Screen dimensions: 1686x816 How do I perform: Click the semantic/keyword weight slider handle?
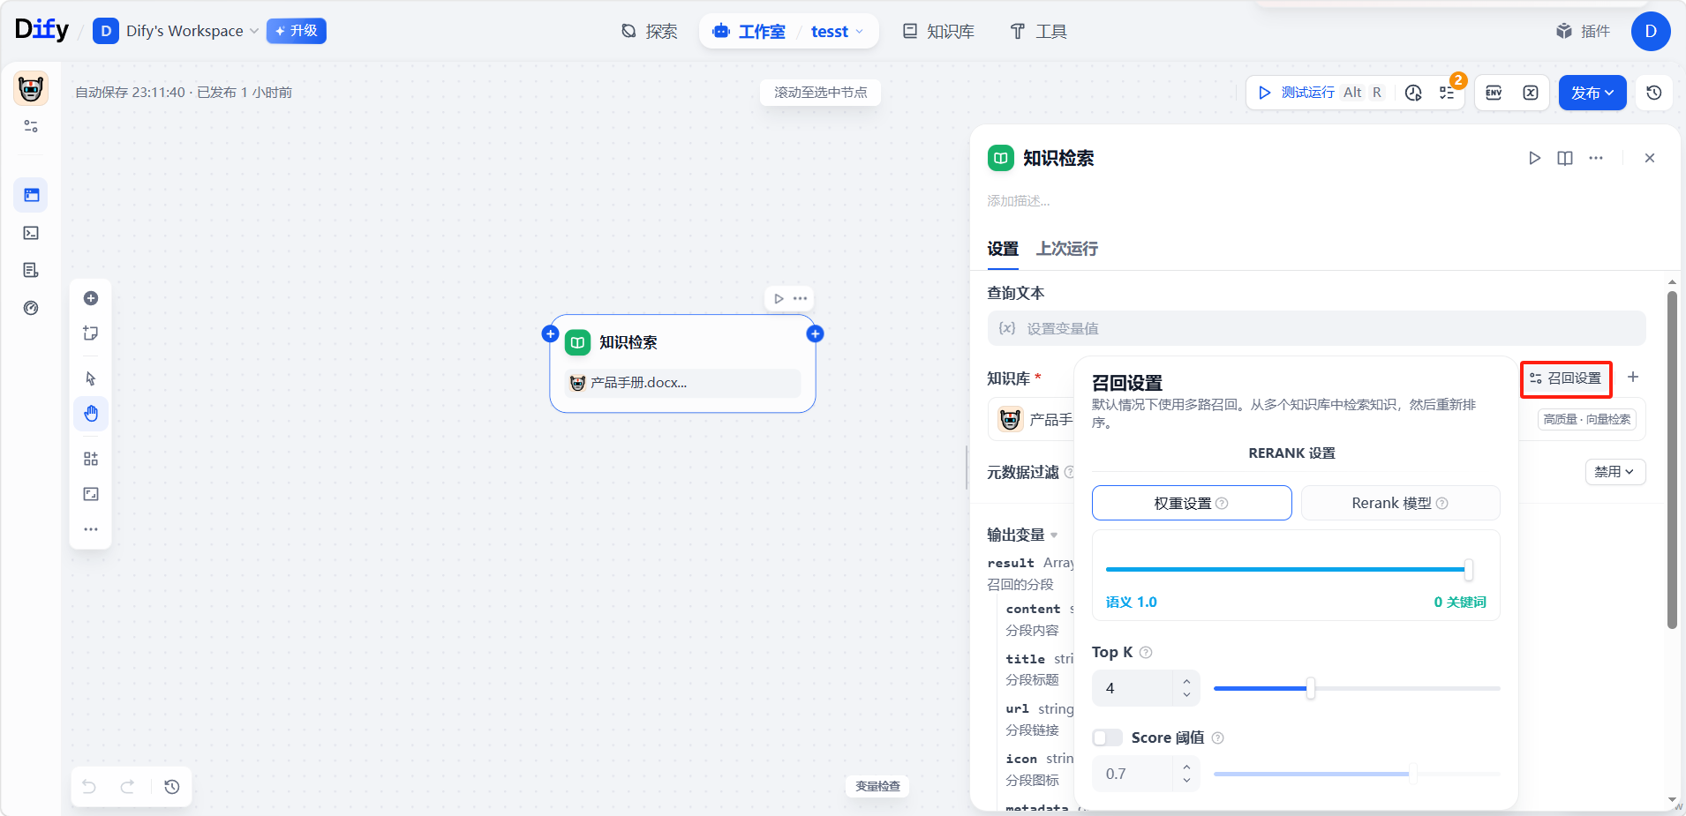tap(1469, 570)
